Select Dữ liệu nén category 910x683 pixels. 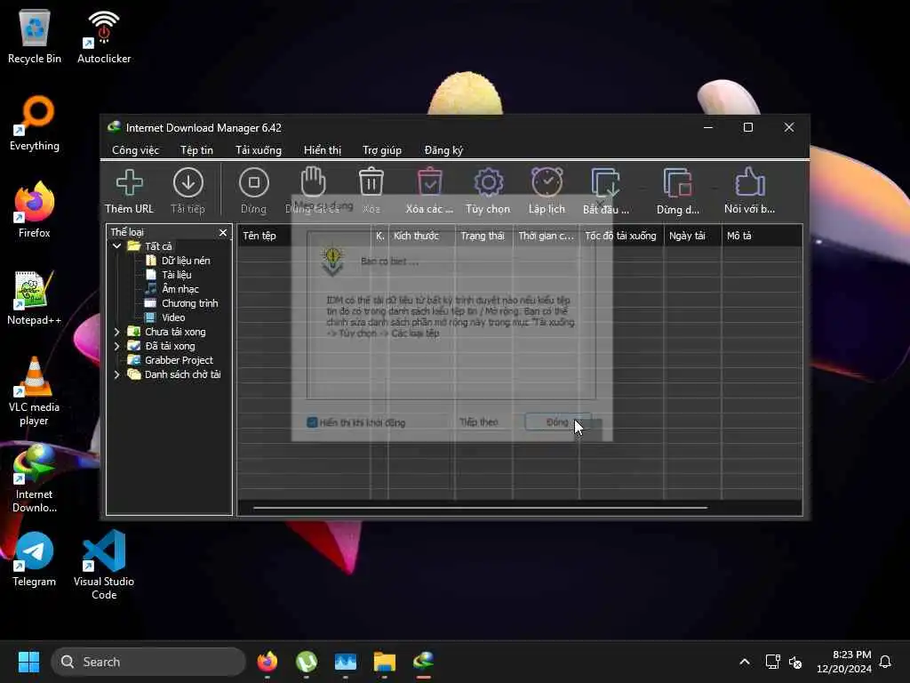coord(186,261)
